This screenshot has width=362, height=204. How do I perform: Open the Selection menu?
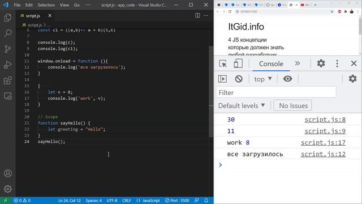pyautogui.click(x=46, y=5)
